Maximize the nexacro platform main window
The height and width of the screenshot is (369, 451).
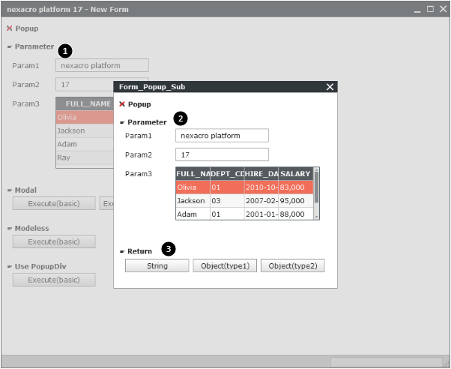coord(430,9)
